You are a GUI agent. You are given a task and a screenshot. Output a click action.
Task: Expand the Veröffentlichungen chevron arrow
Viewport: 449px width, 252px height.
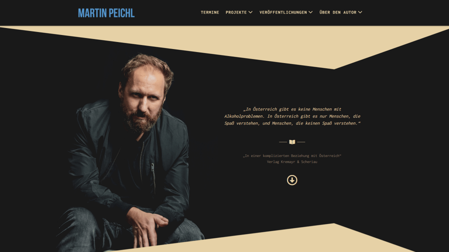pyautogui.click(x=311, y=12)
